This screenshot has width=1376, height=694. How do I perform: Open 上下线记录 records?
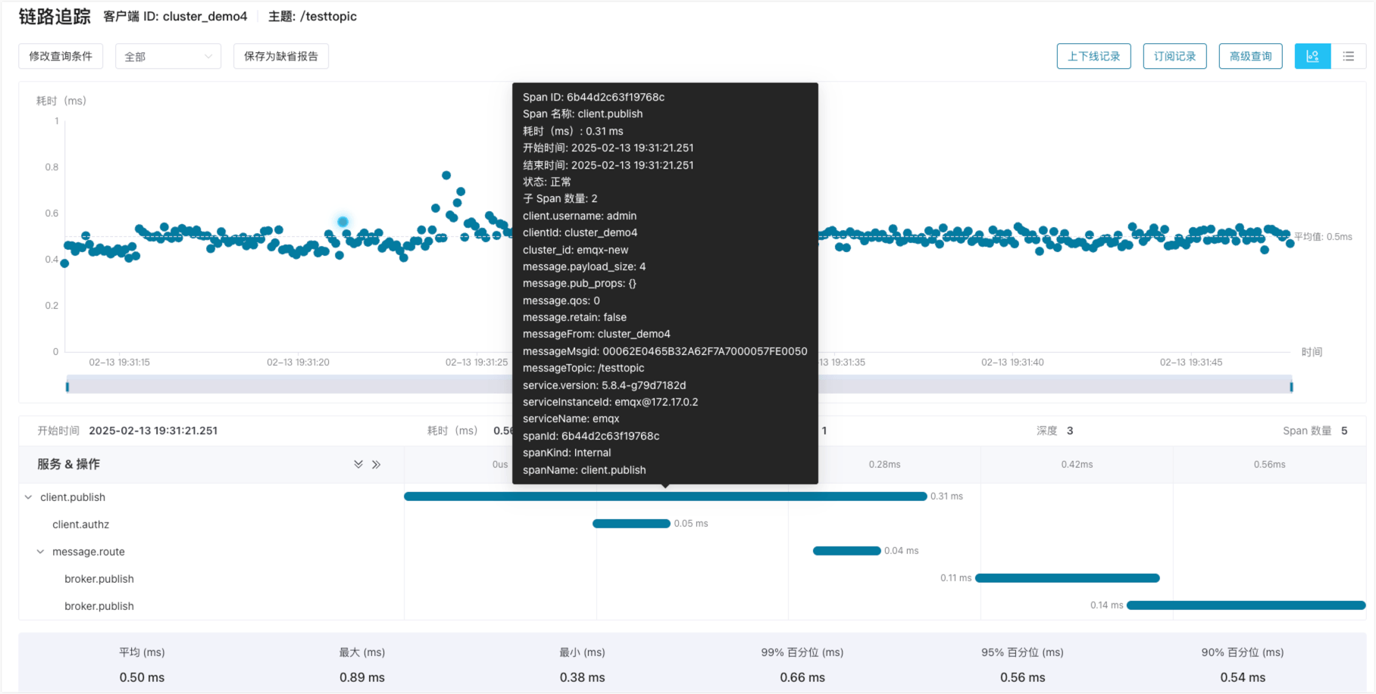(x=1093, y=56)
